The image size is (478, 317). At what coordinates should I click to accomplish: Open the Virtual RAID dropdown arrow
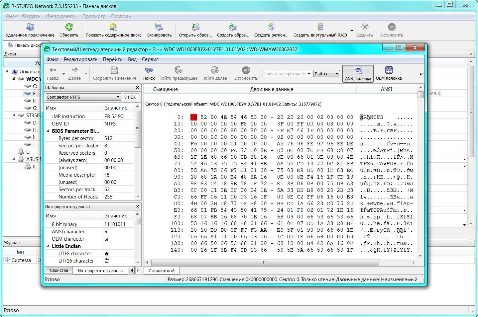[352, 31]
